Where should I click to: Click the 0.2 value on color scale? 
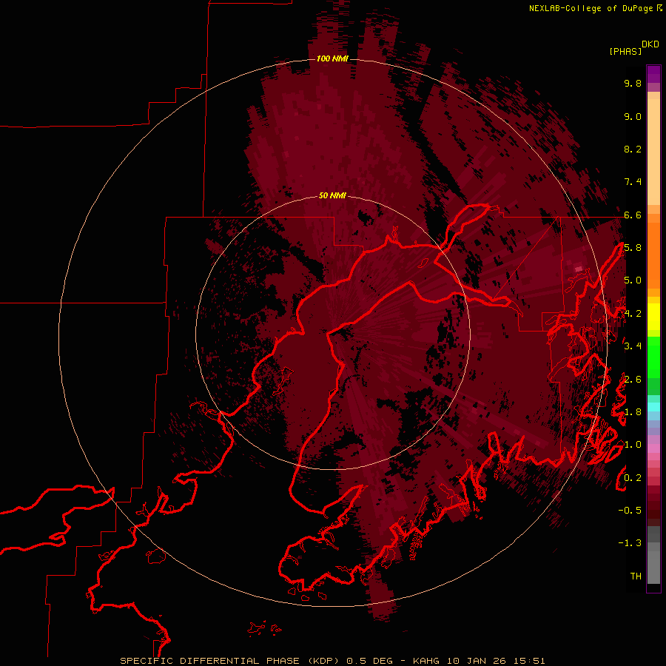pyautogui.click(x=633, y=478)
